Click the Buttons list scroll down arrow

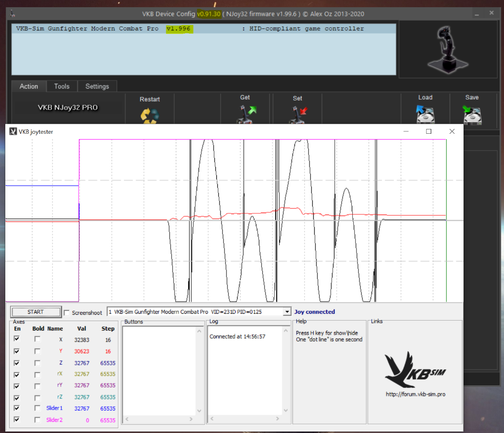pyautogui.click(x=199, y=410)
